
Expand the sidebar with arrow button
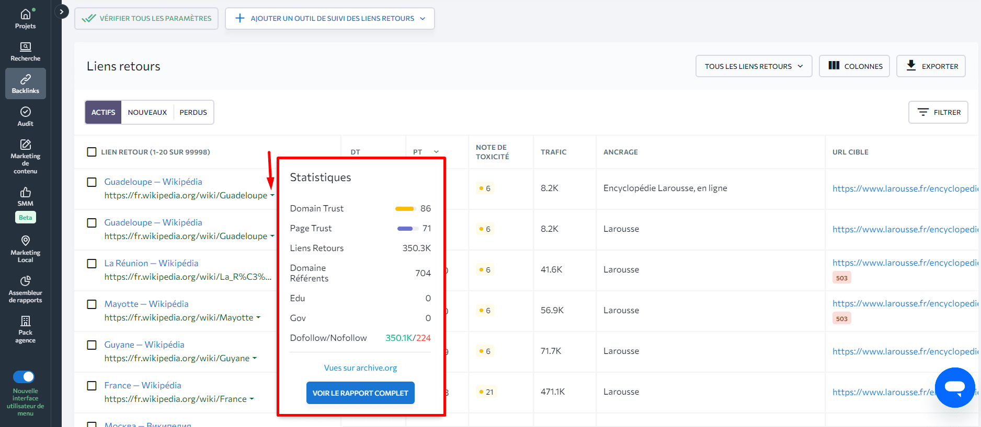pyautogui.click(x=62, y=11)
